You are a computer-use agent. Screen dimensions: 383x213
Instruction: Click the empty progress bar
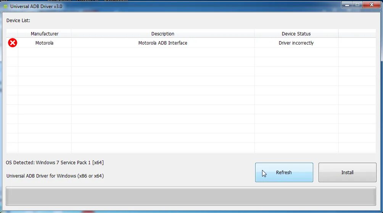(191, 196)
